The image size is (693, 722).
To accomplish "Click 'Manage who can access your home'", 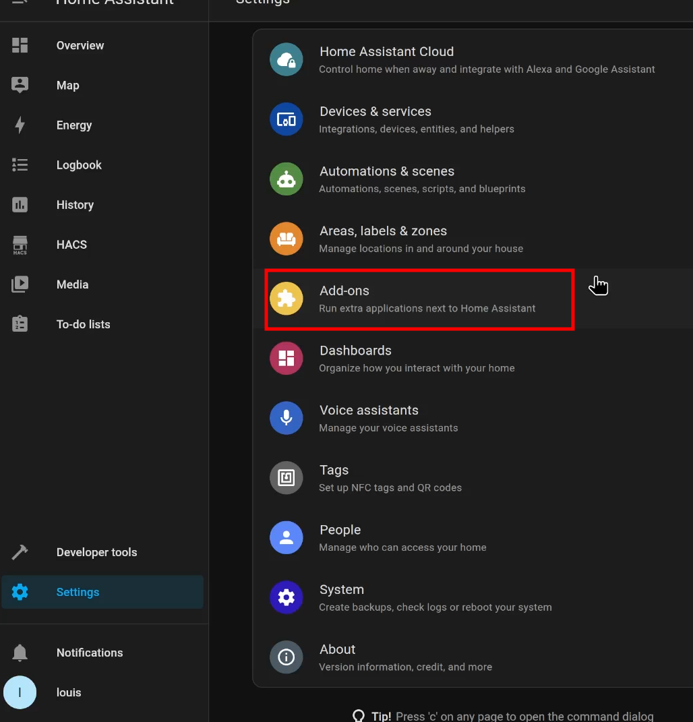I will pyautogui.click(x=402, y=547).
